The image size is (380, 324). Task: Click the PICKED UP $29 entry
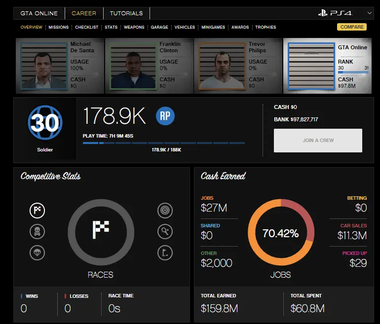[354, 259]
